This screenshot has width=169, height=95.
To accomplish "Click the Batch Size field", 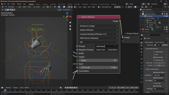I will point(159,63).
